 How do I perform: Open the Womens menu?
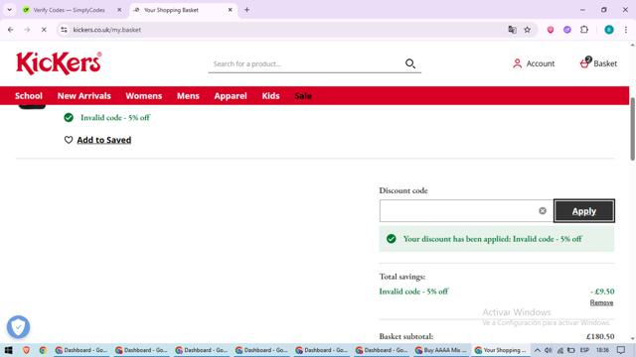[x=143, y=96]
